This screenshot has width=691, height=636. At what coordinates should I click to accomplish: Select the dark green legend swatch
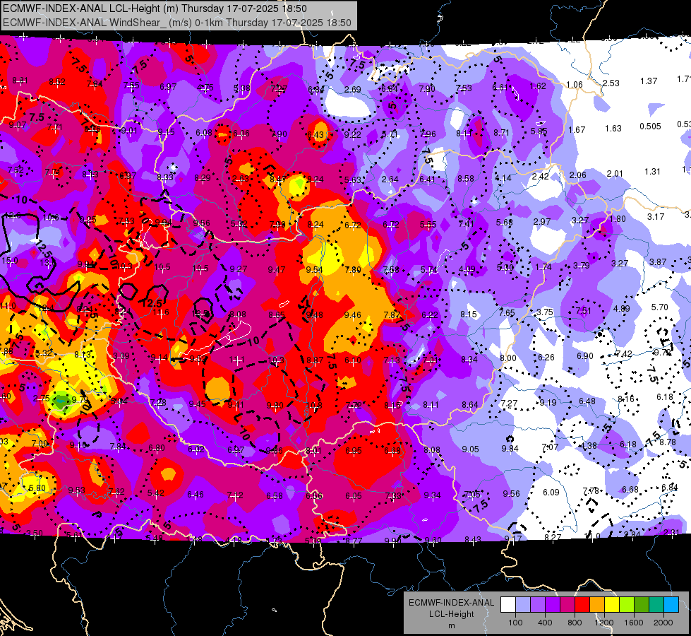(x=642, y=605)
